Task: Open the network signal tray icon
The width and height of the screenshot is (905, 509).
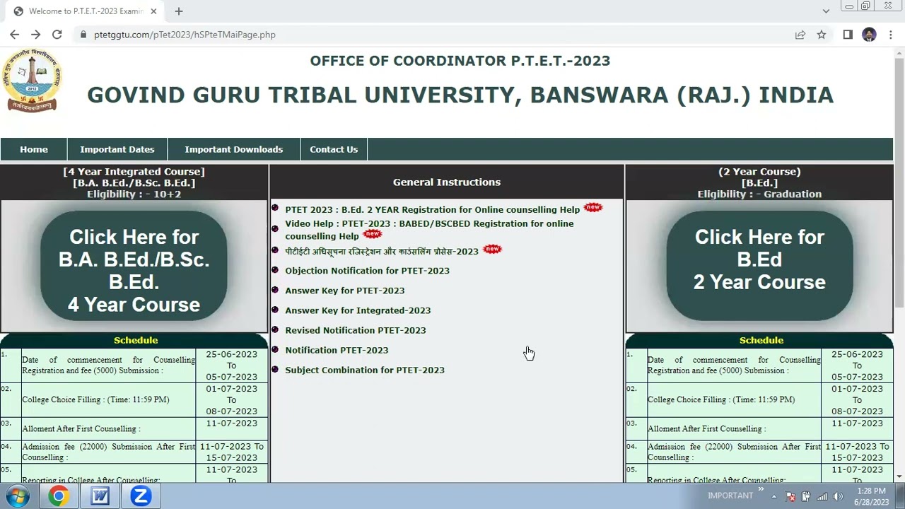Action: [x=822, y=496]
